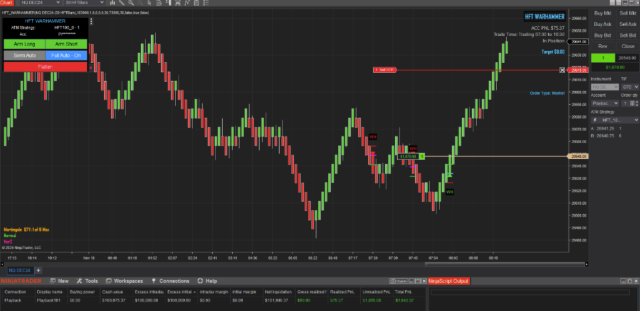Open the Workspaces menu
Viewport: 640px width, 311px height.
[124, 281]
